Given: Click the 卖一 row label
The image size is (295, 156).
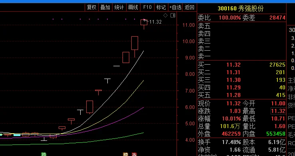Looking at the screenshot, I should click(x=204, y=56).
